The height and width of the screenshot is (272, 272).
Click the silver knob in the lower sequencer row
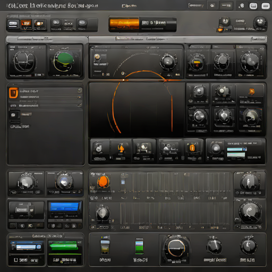(103, 212)
